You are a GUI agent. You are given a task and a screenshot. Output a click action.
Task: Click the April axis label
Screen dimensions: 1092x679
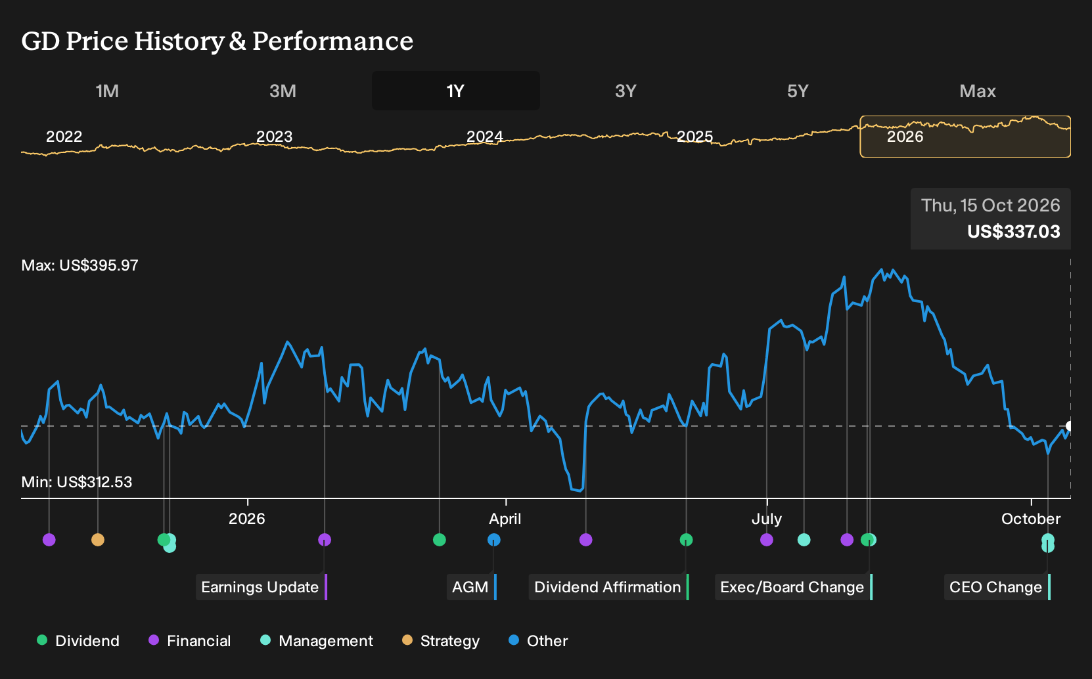pos(505,519)
